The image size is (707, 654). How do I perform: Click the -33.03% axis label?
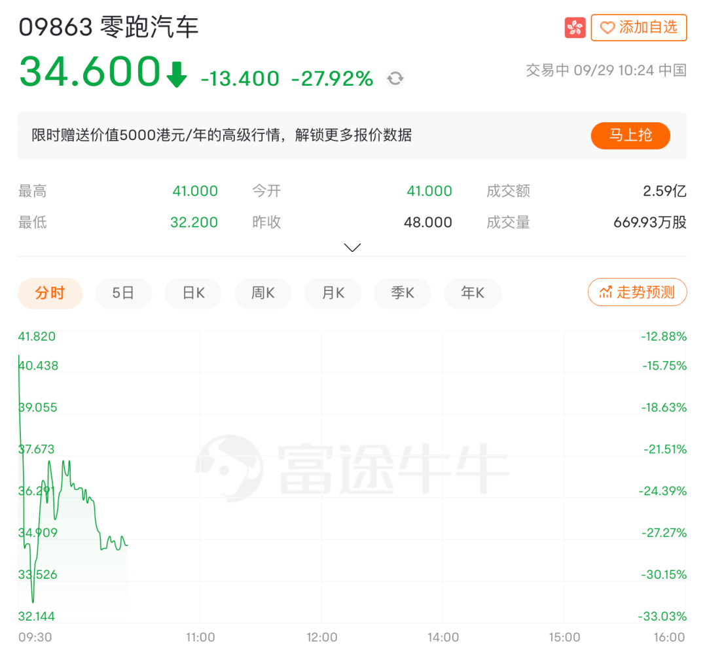pyautogui.click(x=662, y=616)
